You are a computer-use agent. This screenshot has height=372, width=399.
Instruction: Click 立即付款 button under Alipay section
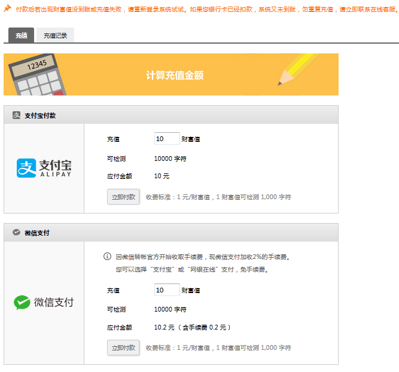(123, 197)
